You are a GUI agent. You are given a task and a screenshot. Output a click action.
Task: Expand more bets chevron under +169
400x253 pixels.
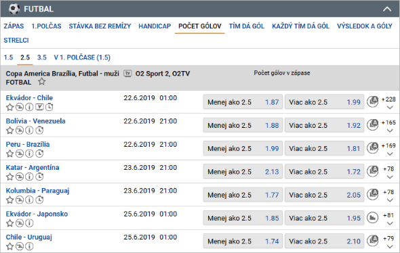click(x=390, y=154)
